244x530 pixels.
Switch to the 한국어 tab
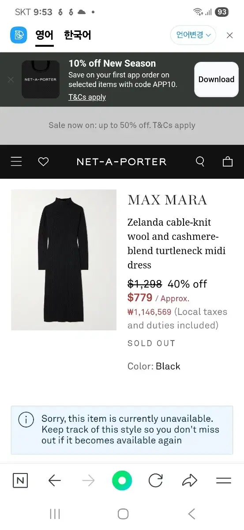[77, 35]
